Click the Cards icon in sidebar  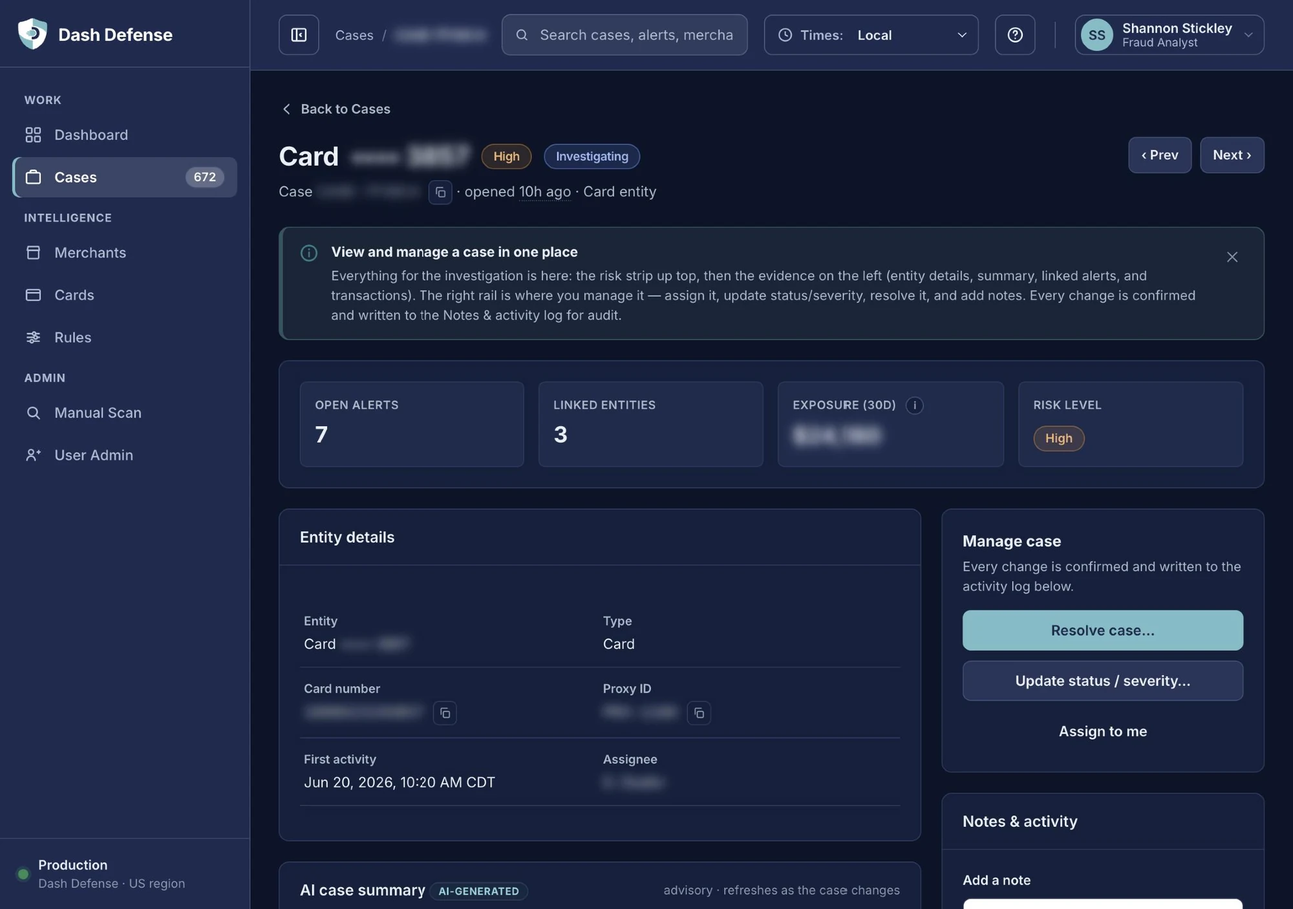33,295
